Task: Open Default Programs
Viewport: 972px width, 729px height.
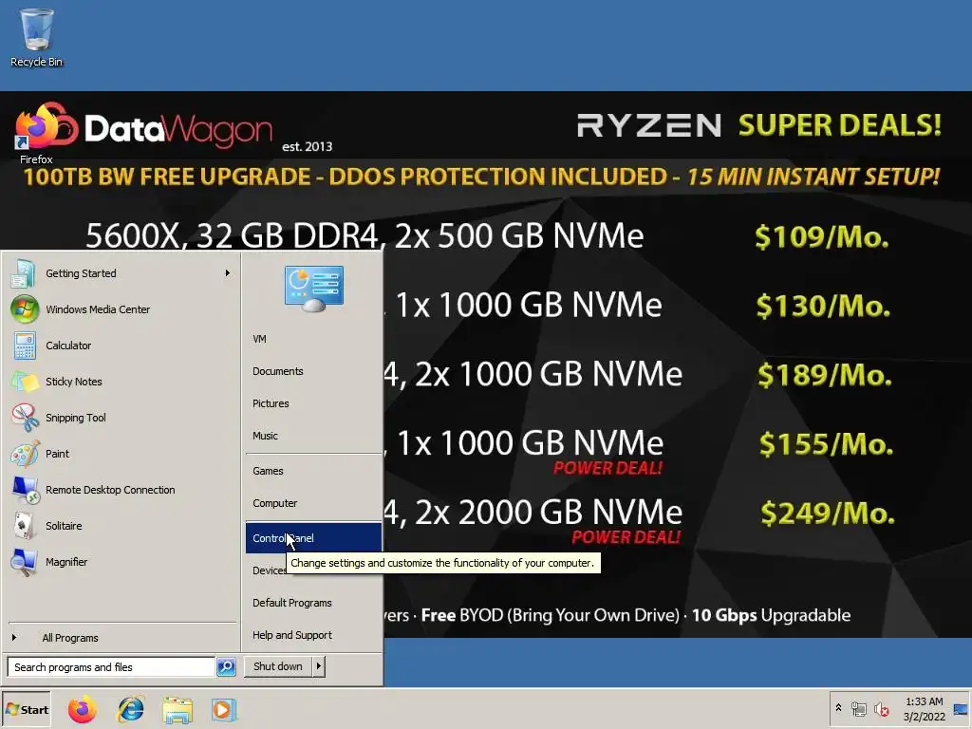Action: click(313, 603)
